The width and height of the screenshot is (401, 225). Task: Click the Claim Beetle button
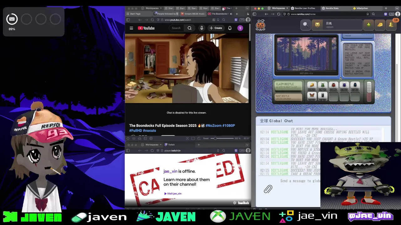289,86
